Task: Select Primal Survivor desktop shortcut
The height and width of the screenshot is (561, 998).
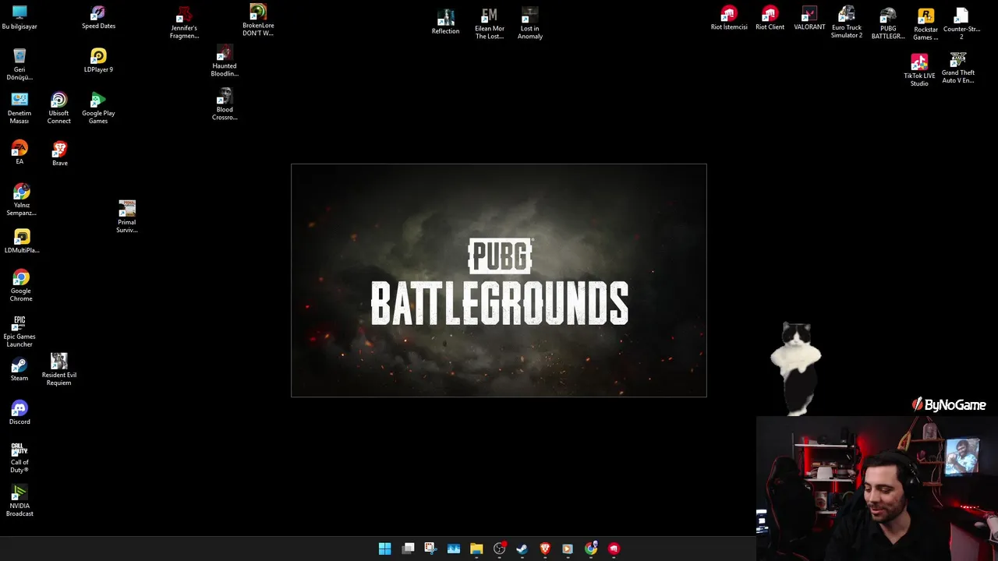Action: [x=127, y=217]
